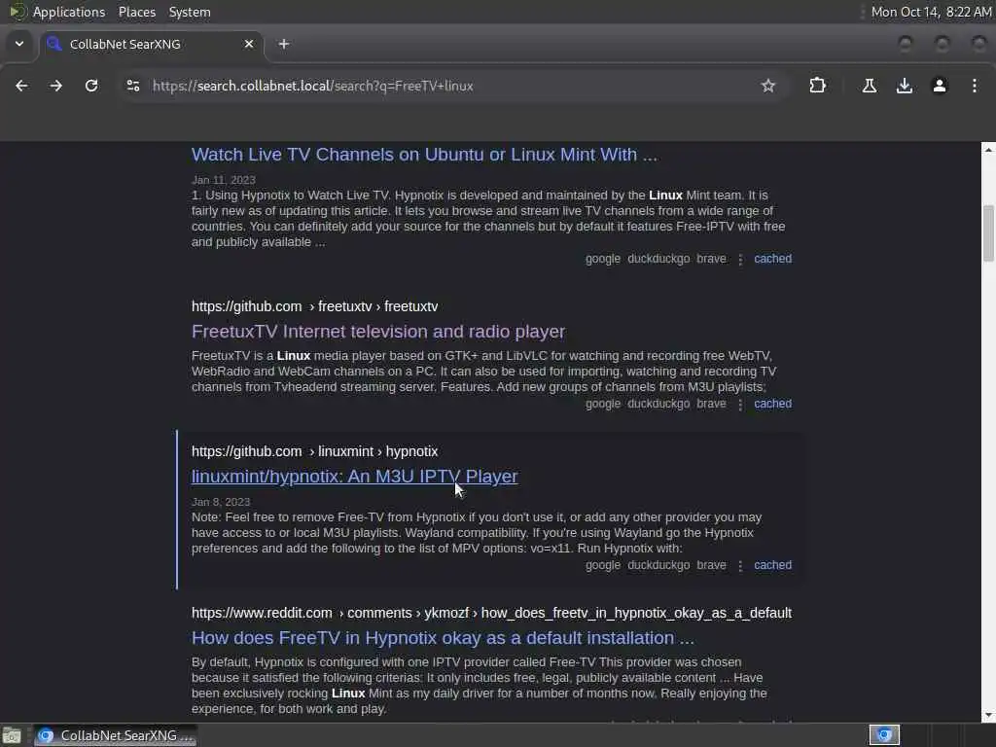Image resolution: width=996 pixels, height=747 pixels.
Task: Click the date and time clock
Action: coord(931,12)
